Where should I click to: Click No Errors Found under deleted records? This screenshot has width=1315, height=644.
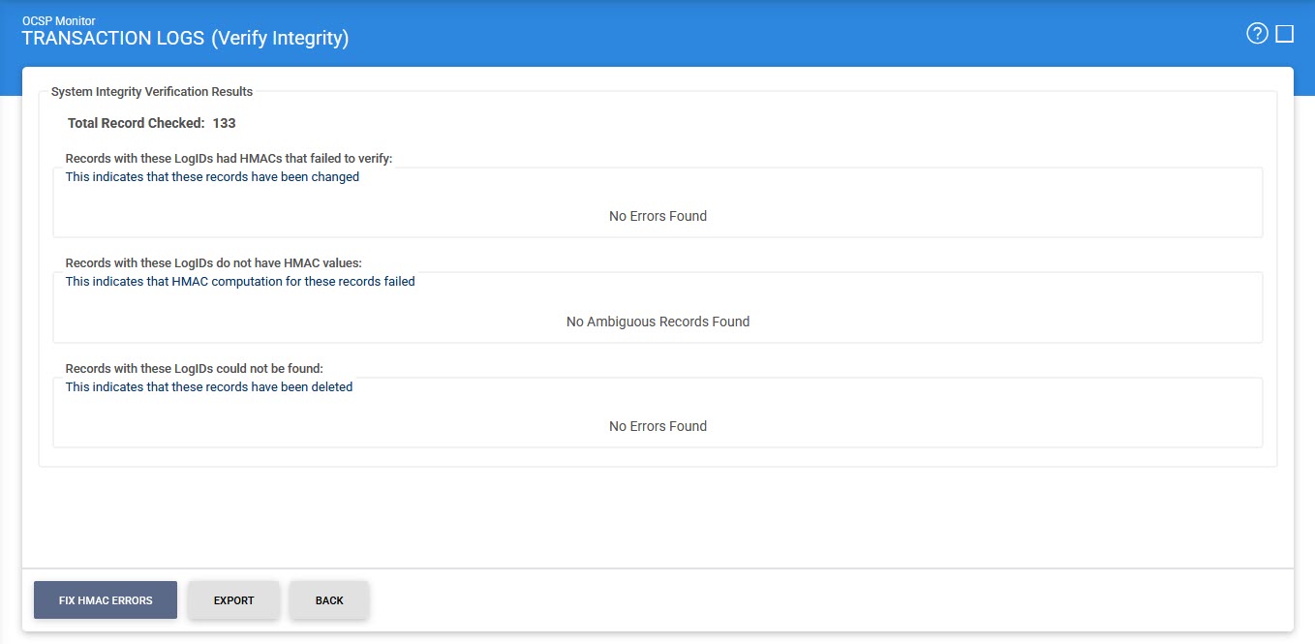657,426
